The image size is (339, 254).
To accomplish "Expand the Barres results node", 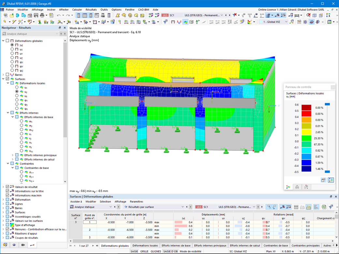I will pos(3,75).
